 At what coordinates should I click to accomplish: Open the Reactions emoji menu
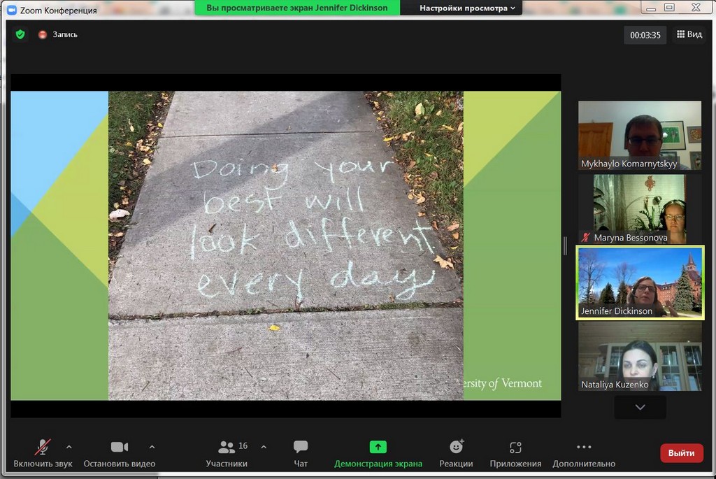point(456,447)
